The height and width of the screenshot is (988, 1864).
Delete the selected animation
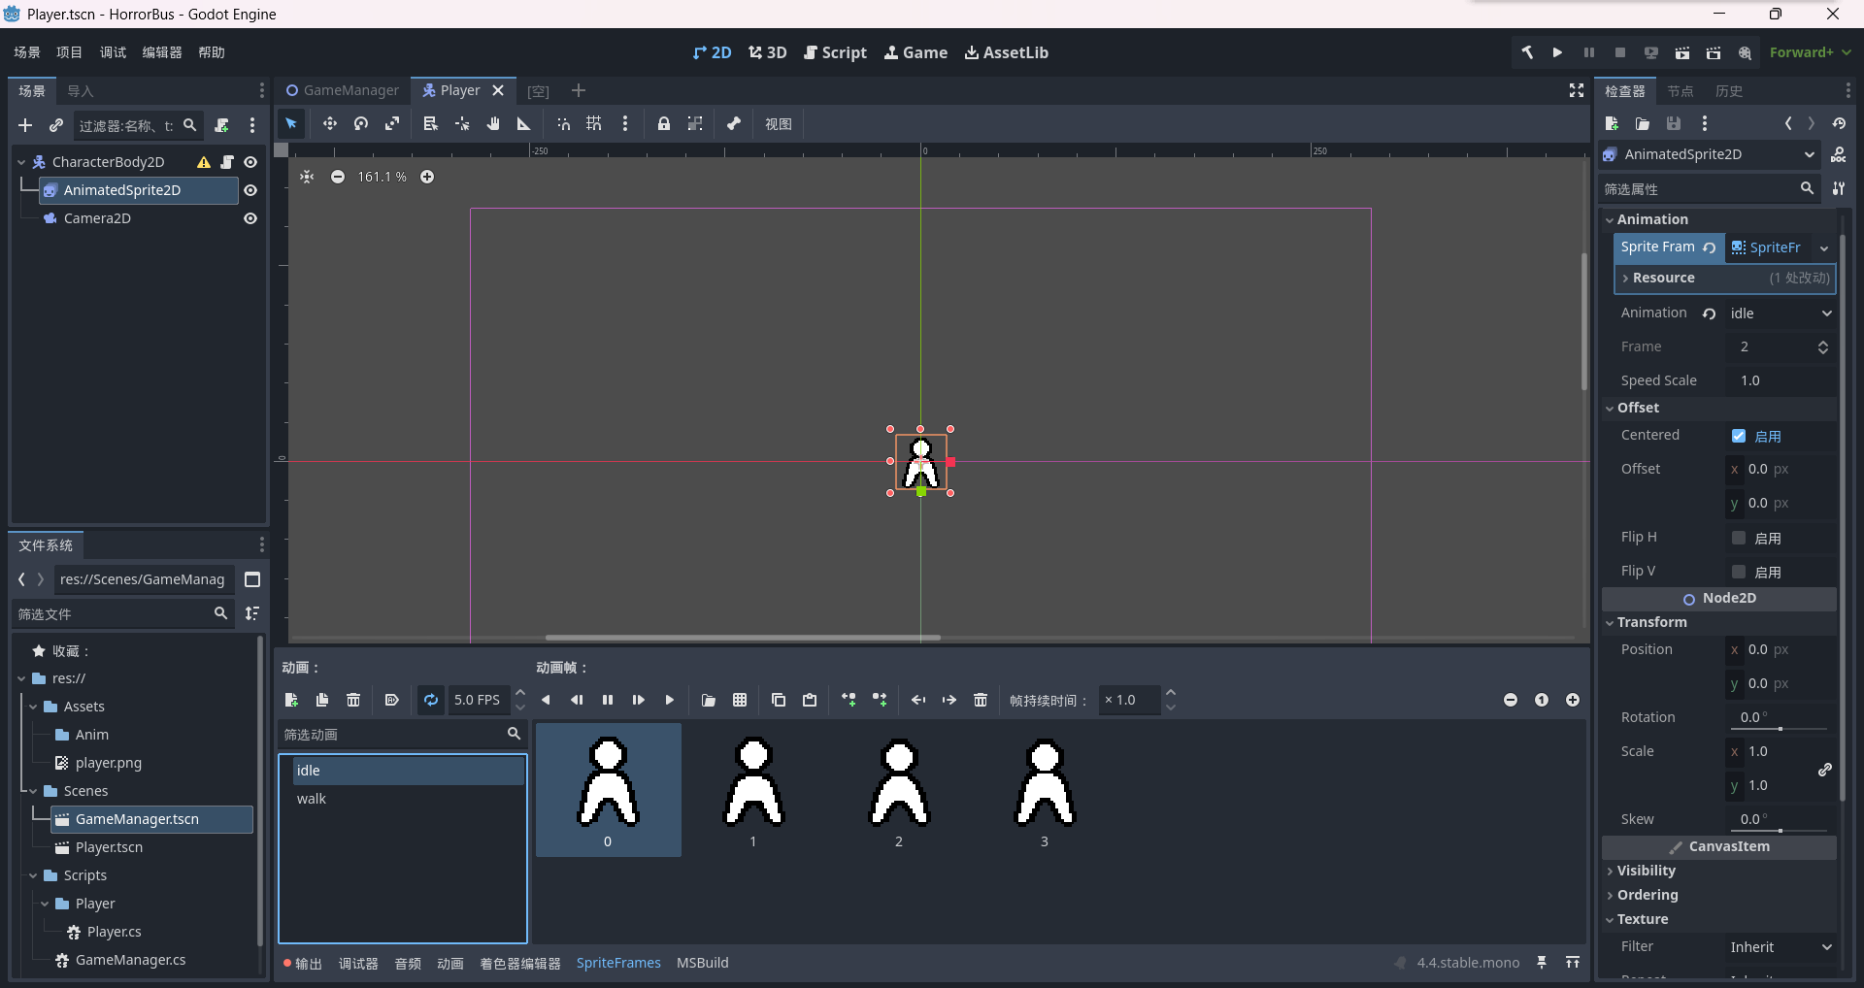[353, 700]
